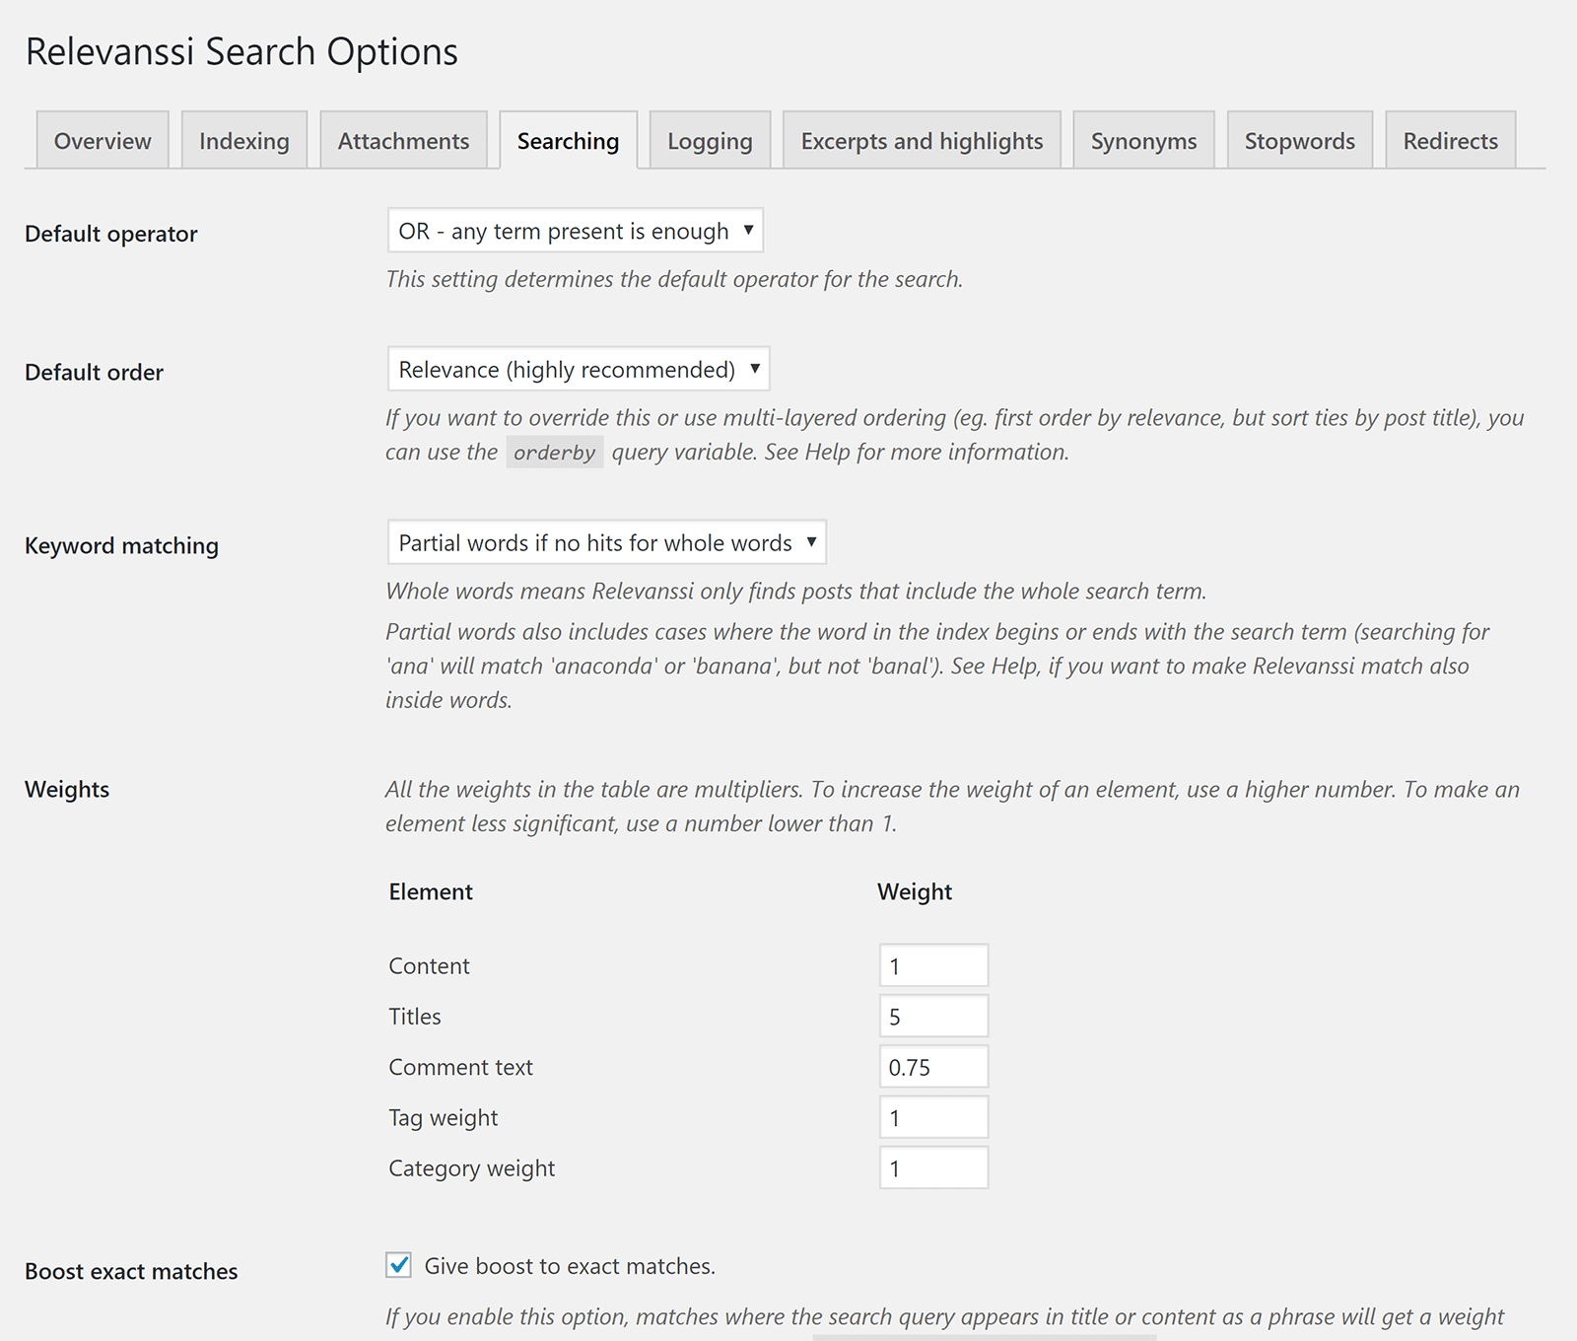
Task: Switch to the Indexing tab
Action: [244, 140]
